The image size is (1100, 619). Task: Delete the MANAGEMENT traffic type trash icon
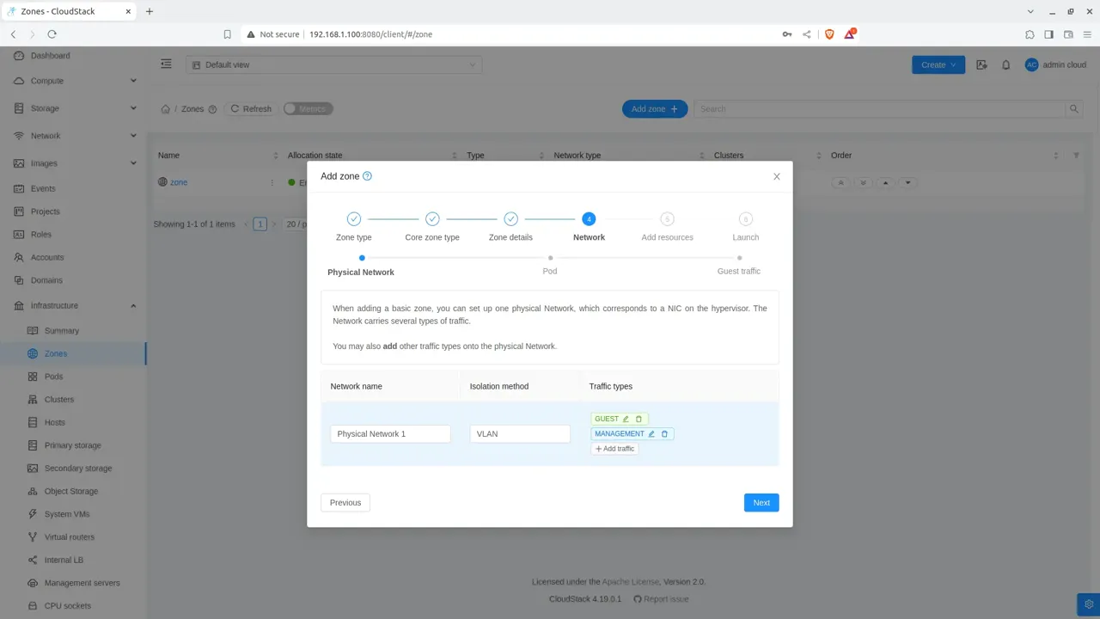[x=664, y=434]
